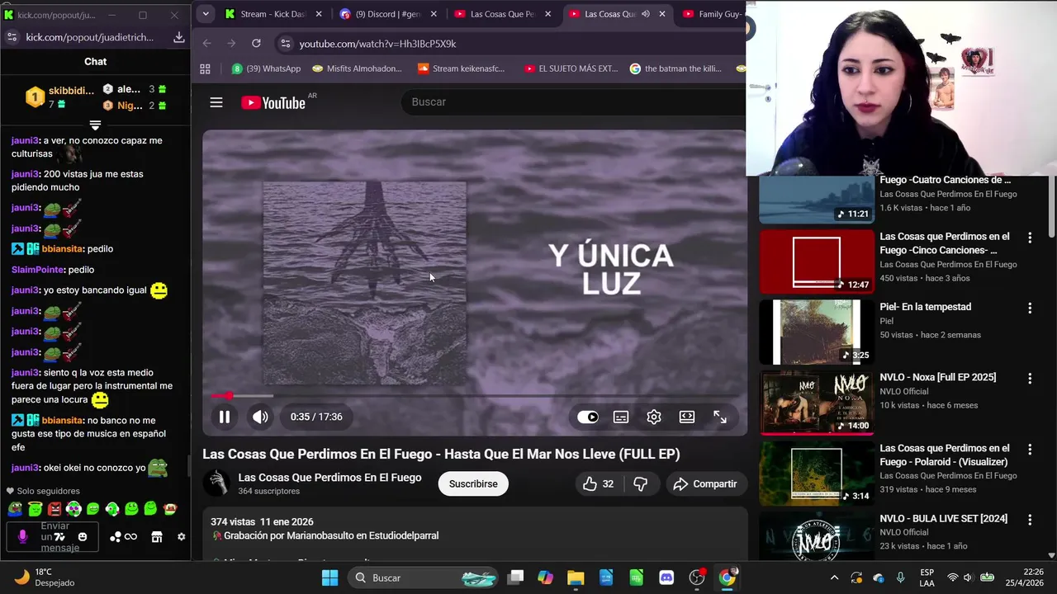Open File Explorer from taskbar
The width and height of the screenshot is (1057, 594).
tap(576, 577)
